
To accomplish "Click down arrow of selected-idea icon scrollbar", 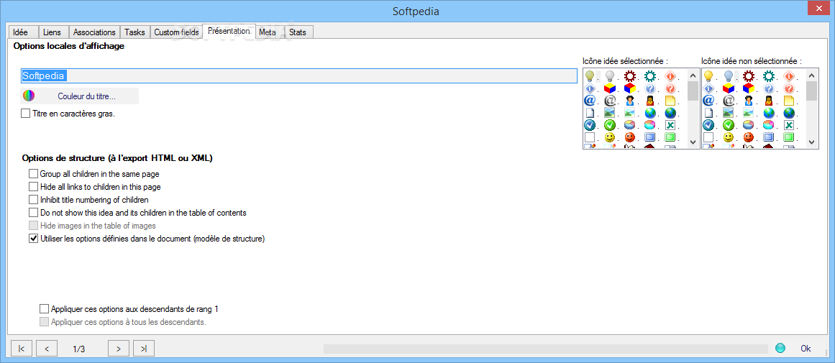I will [693, 142].
